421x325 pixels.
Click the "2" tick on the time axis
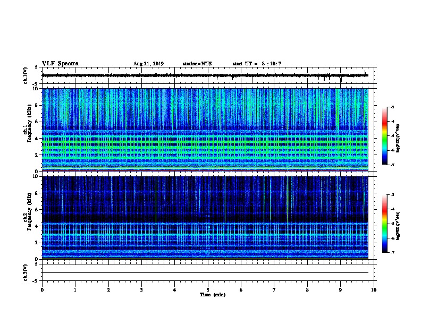point(108,289)
